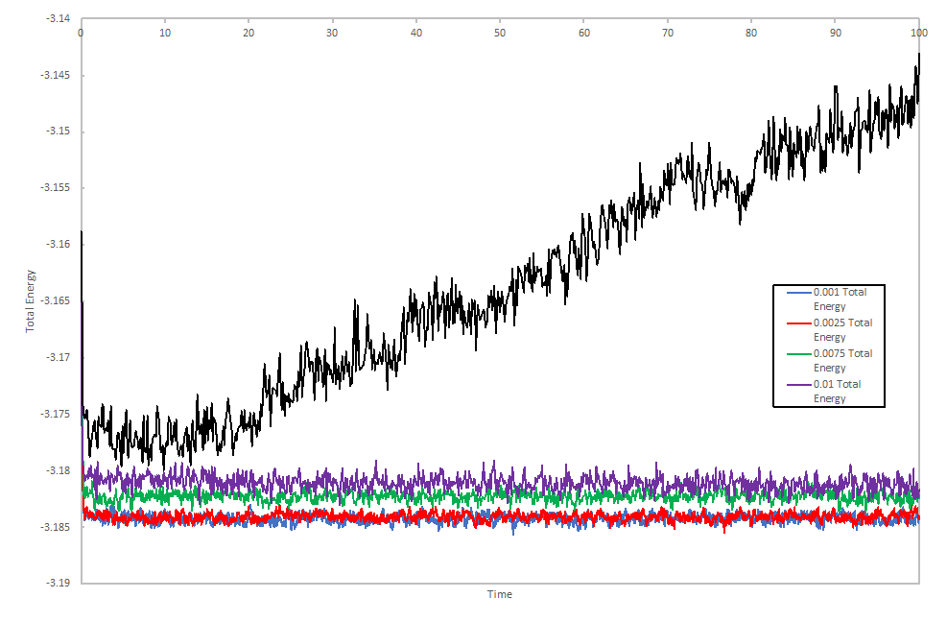Click the red line swatch in legend
This screenshot has height=622, width=947.
point(799,323)
